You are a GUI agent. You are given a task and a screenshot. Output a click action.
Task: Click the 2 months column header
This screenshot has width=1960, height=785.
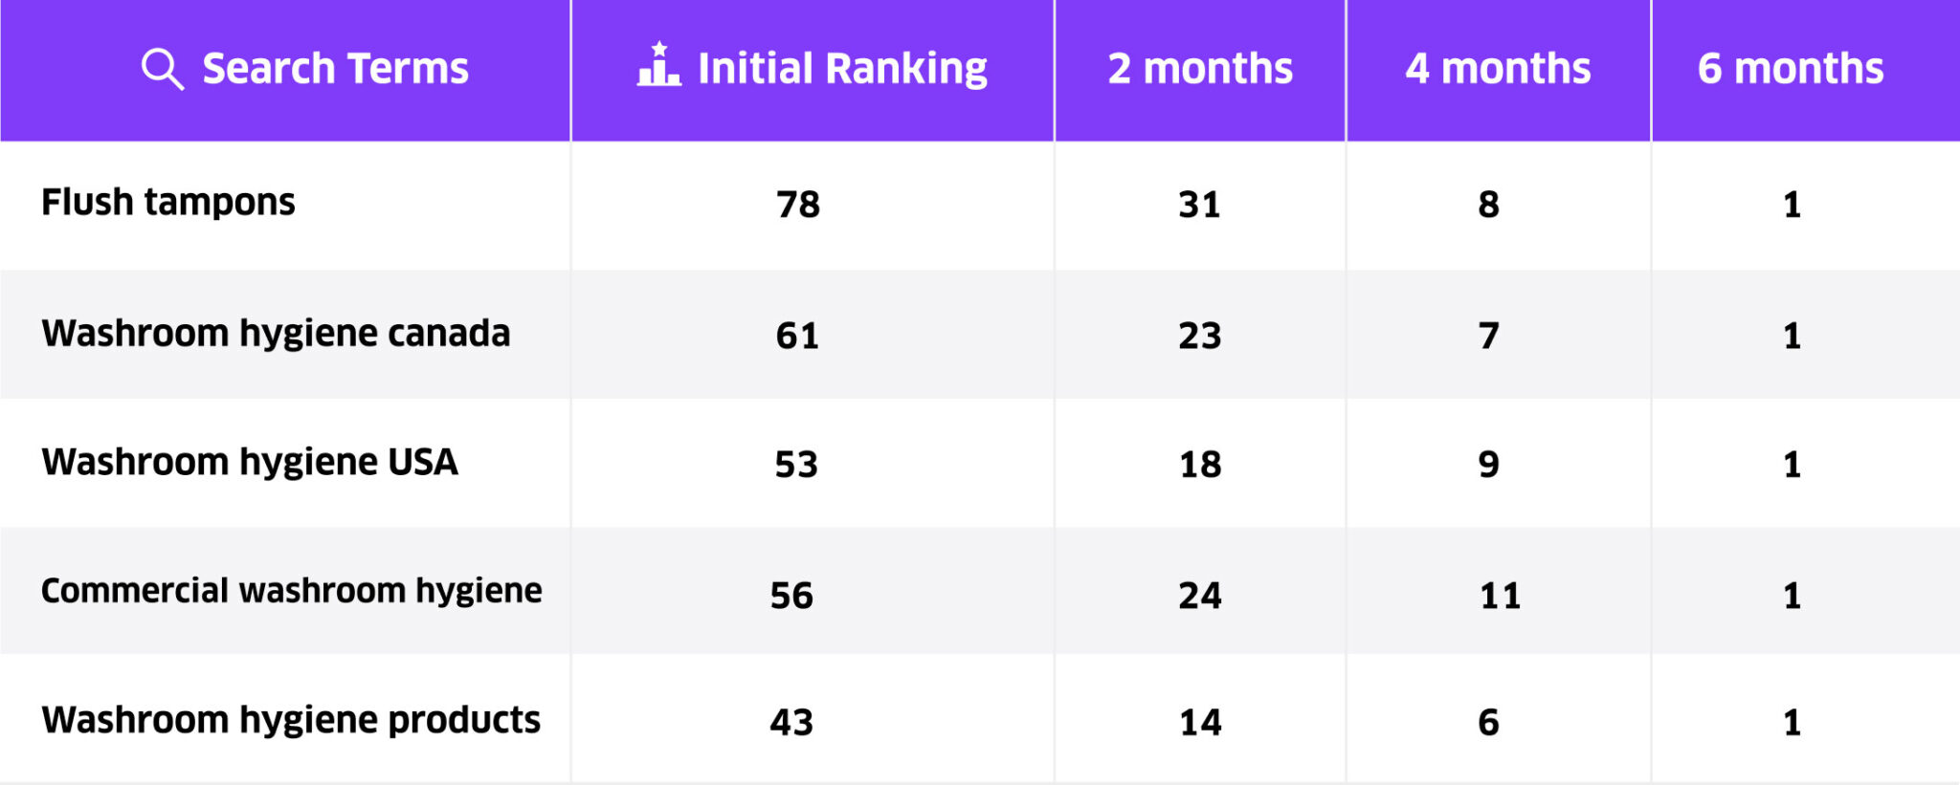[1200, 70]
